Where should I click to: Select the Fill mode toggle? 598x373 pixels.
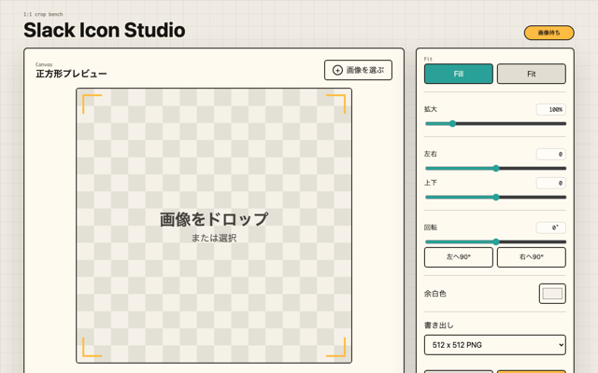tap(459, 74)
